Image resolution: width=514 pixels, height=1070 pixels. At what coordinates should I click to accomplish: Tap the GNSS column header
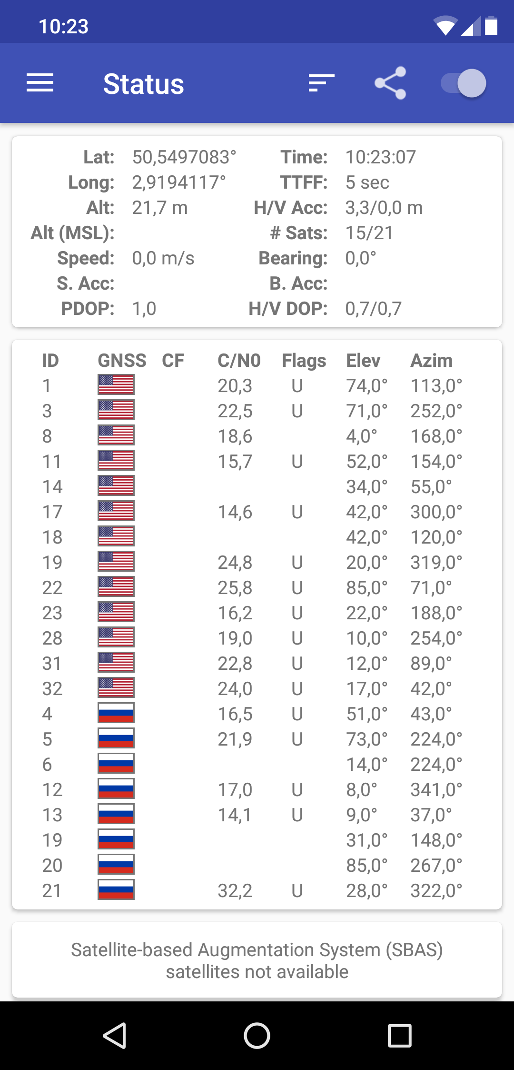tap(122, 361)
